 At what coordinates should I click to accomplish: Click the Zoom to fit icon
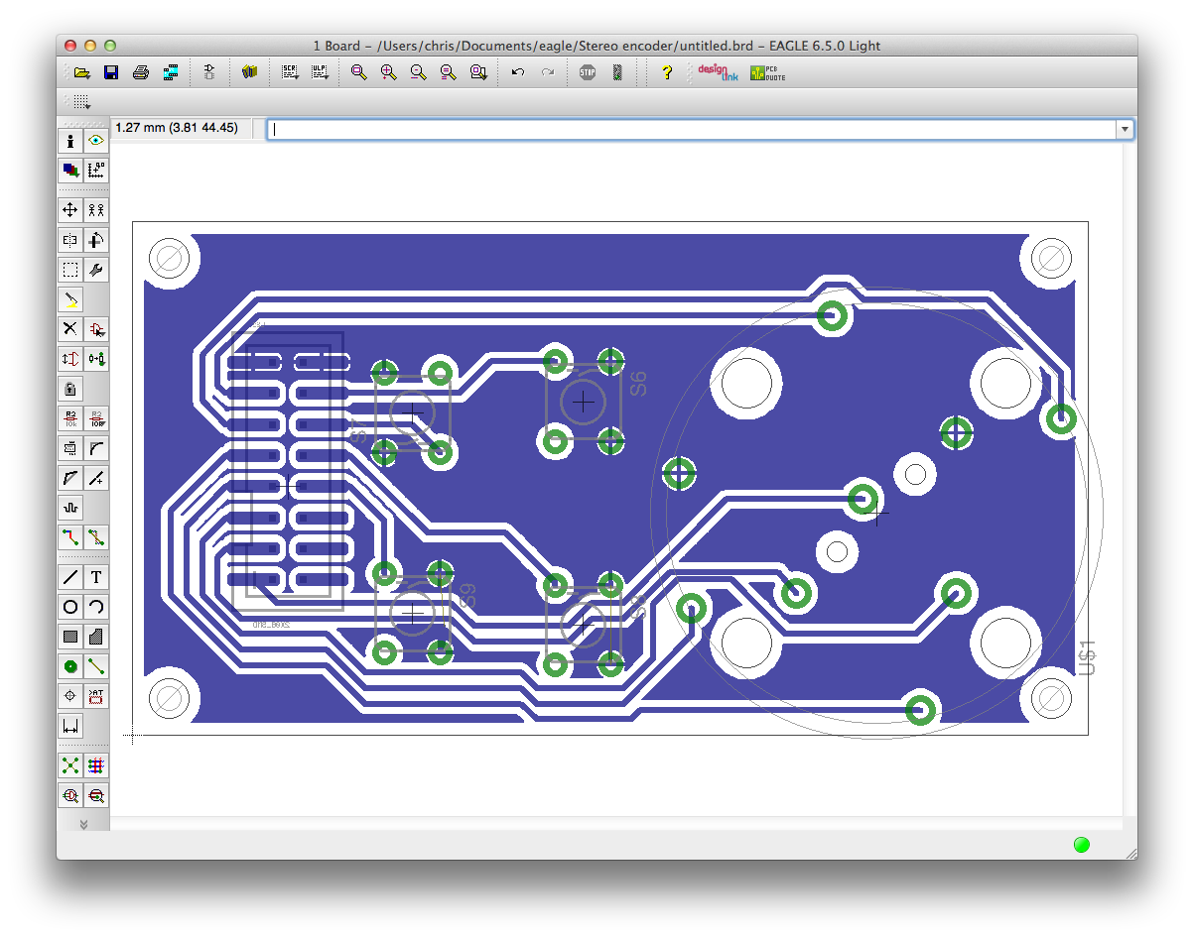(x=359, y=72)
